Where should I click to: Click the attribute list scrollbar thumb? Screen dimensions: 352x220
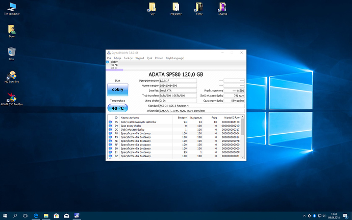point(242,127)
